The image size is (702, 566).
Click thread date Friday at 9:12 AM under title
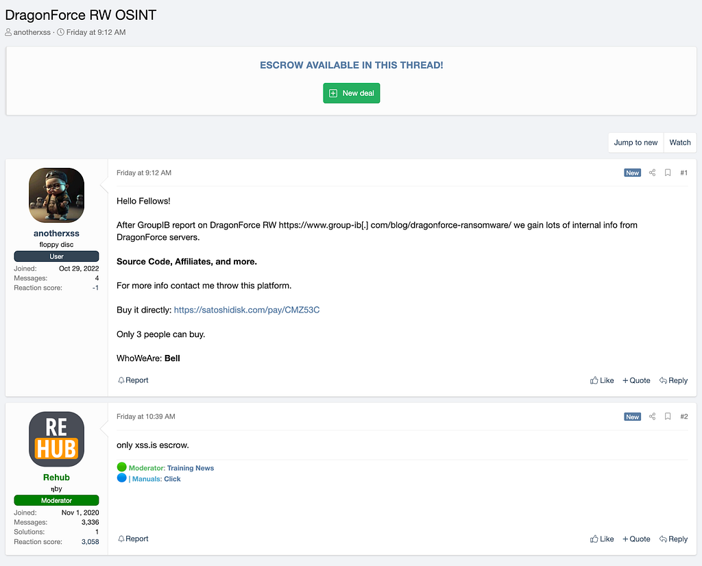point(96,32)
